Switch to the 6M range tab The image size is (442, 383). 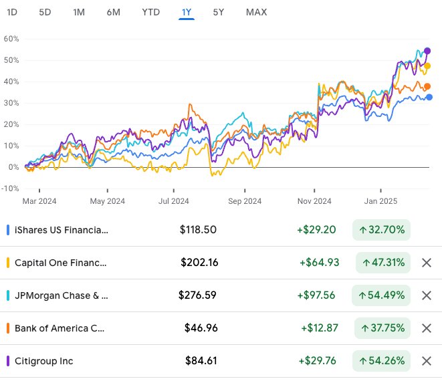tap(113, 13)
